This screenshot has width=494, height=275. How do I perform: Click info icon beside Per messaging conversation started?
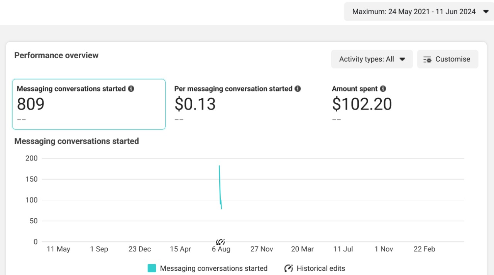point(298,89)
